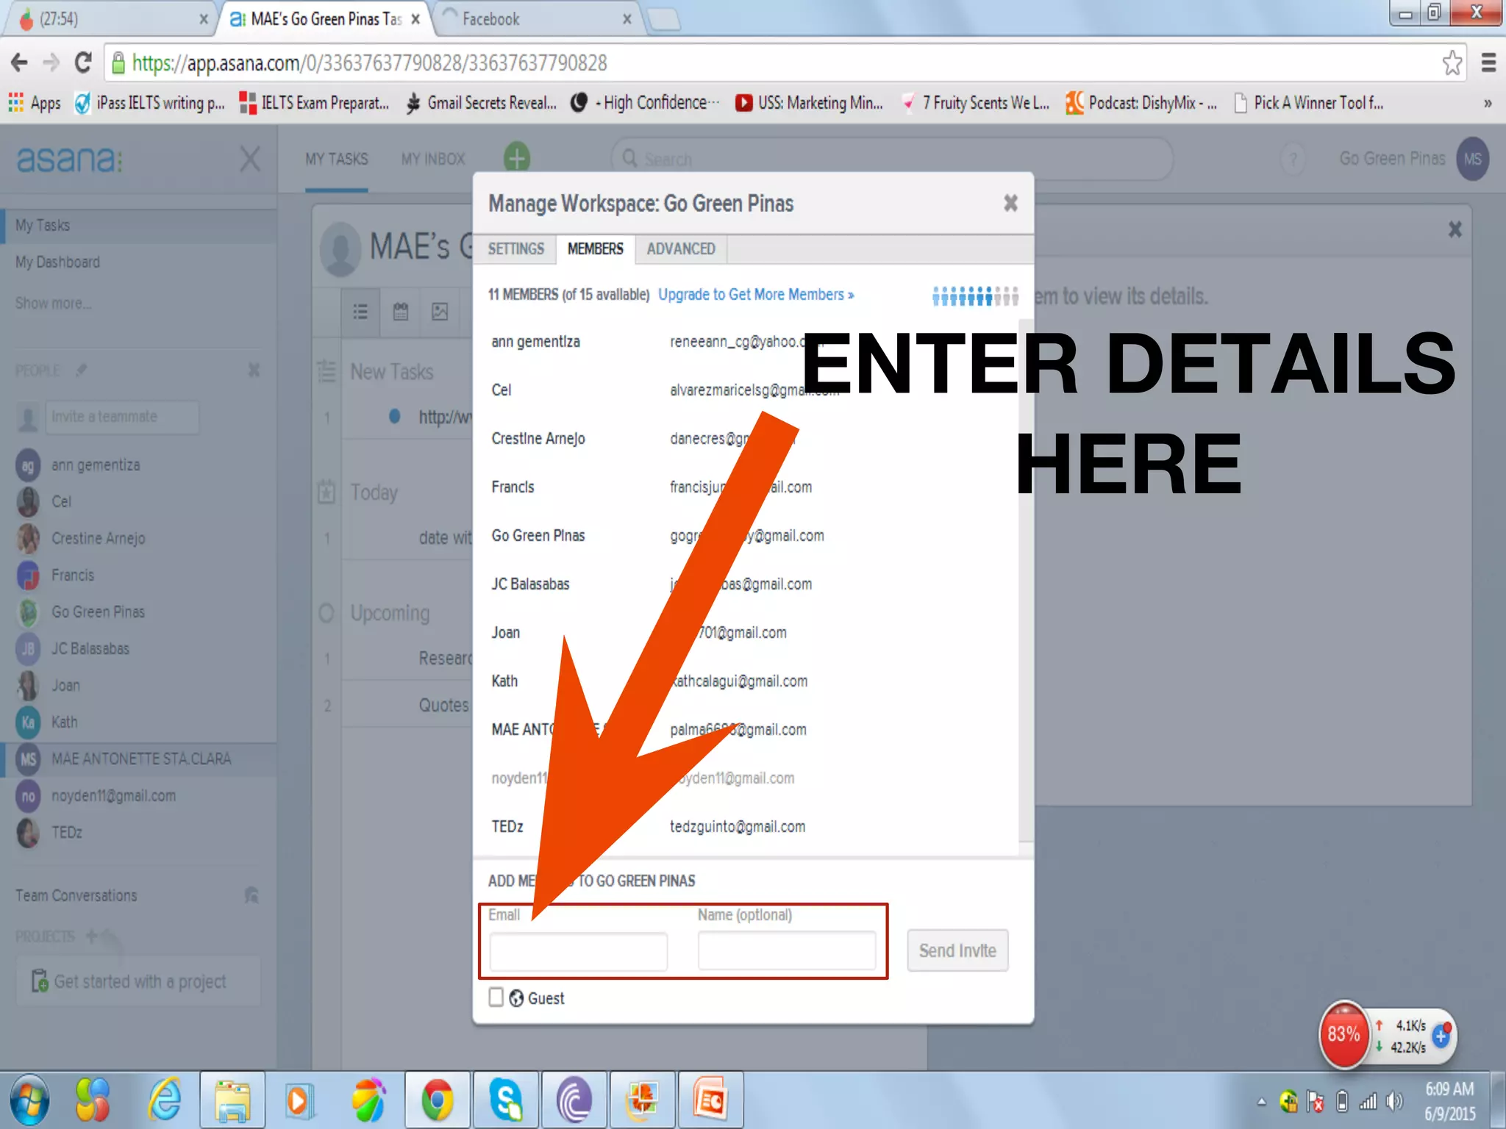The height and width of the screenshot is (1129, 1506).
Task: Open Upgrade to Get More Members link
Action: (756, 295)
